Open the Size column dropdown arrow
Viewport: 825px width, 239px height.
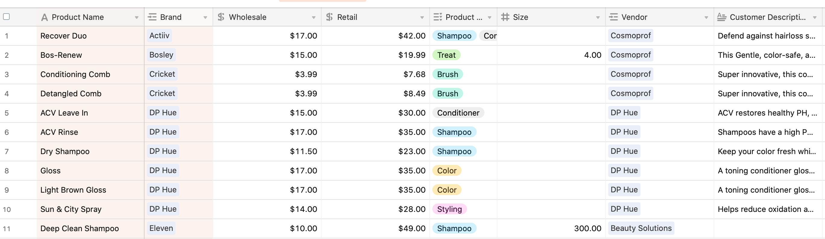598,18
